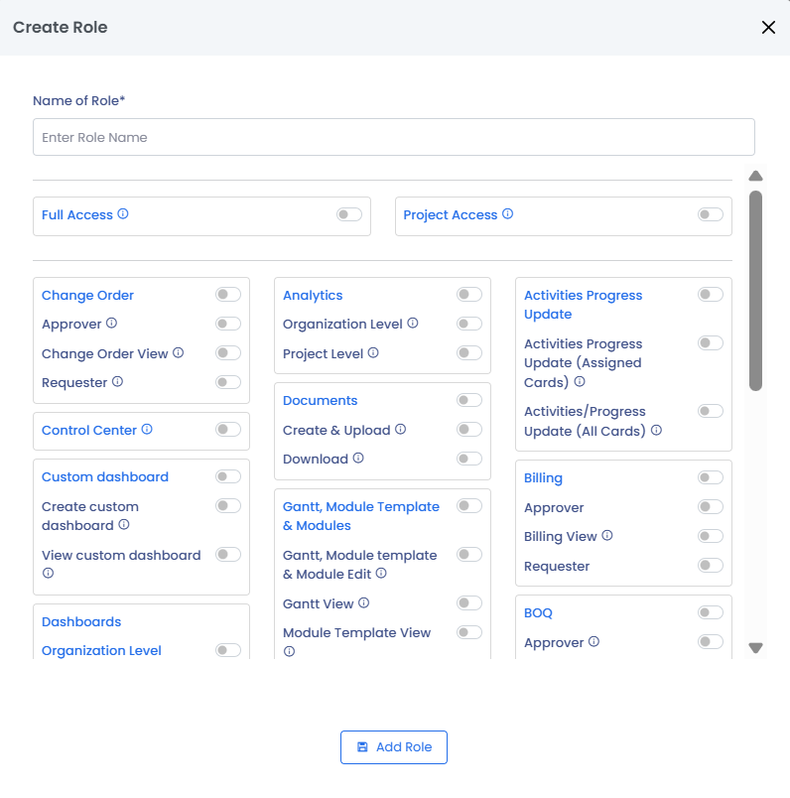Click the info icon beside Full Access
The width and height of the screenshot is (790, 798).
tap(123, 214)
